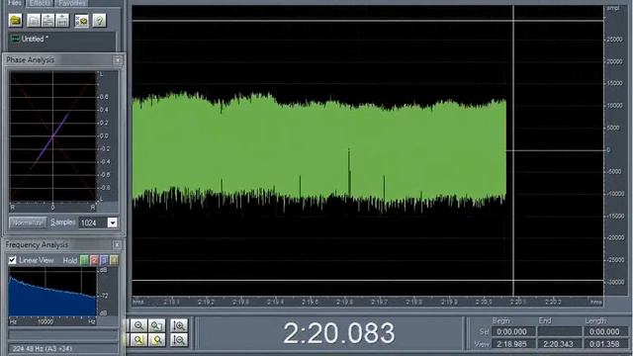This screenshot has height=356, width=633.
Task: Click the 10000 label on the amplitude ruler
Action: (614, 106)
